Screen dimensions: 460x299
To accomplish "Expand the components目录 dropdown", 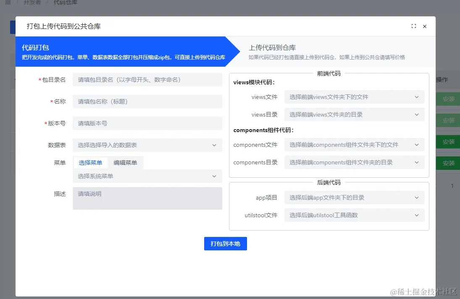I will pyautogui.click(x=355, y=162).
